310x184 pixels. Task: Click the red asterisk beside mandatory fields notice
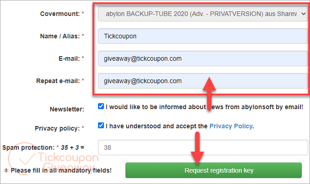coord(6,171)
